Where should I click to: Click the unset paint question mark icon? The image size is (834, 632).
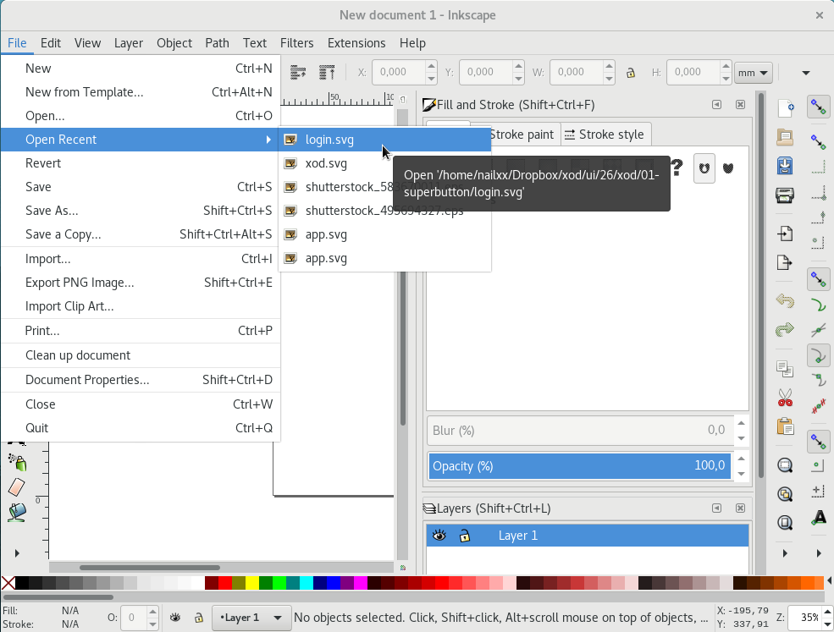pyautogui.click(x=677, y=168)
